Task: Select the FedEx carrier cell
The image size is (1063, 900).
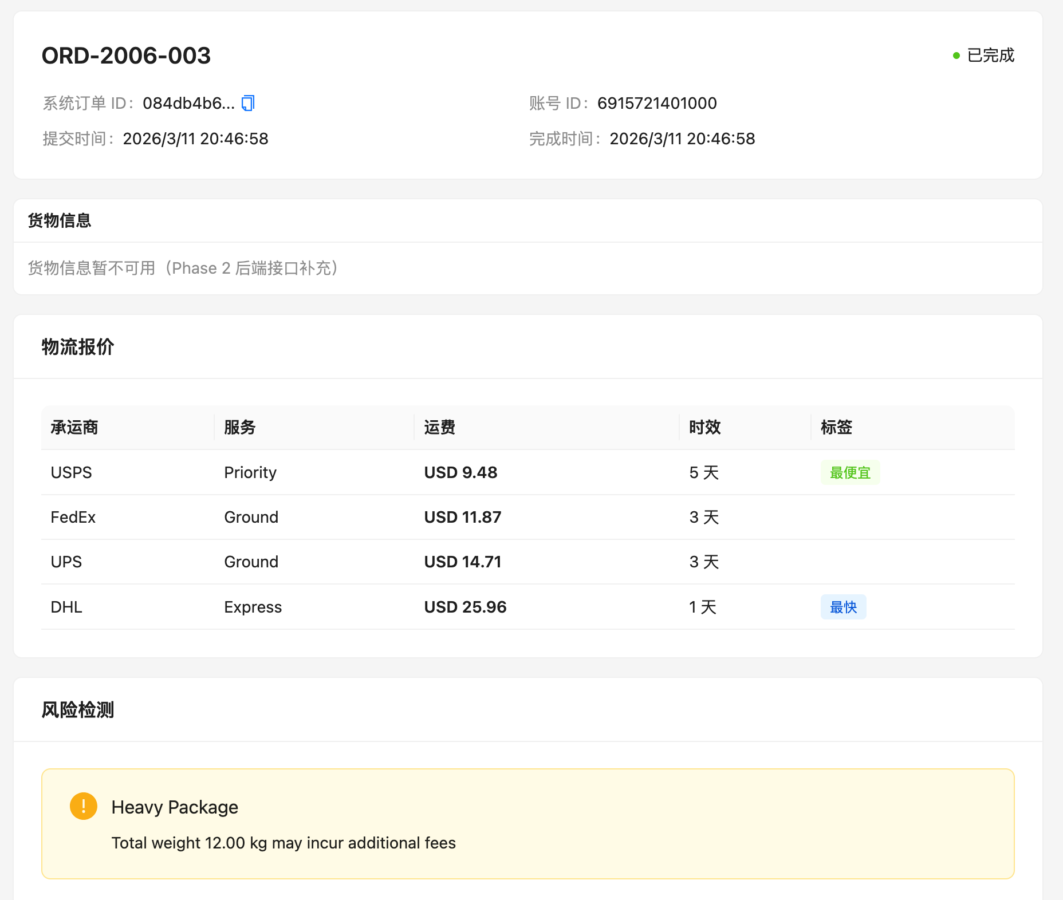Action: click(x=73, y=518)
